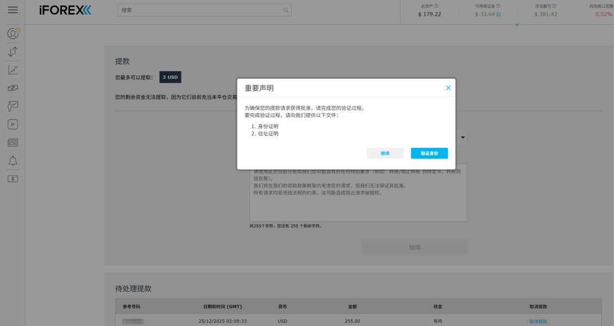Image resolution: width=614 pixels, height=326 pixels.
Task: Click the 待处理提款 section heading
Action: pyautogui.click(x=133, y=289)
